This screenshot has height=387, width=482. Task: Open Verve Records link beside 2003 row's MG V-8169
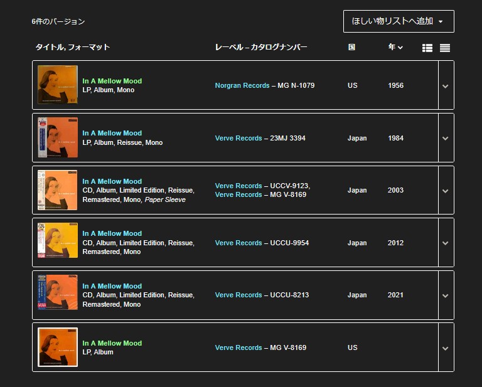click(238, 194)
